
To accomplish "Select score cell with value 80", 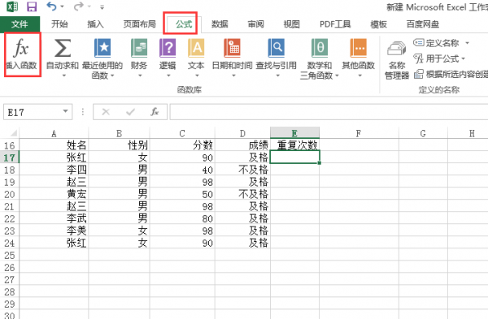I will (182, 218).
